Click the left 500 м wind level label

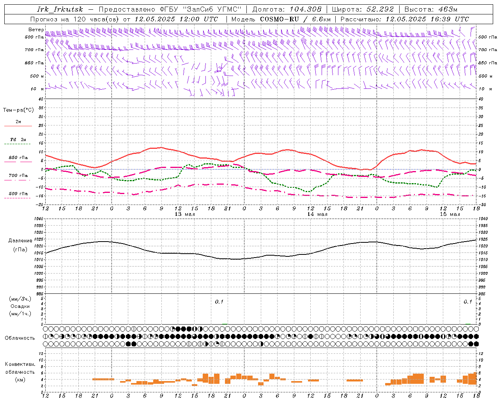[x=37, y=76]
